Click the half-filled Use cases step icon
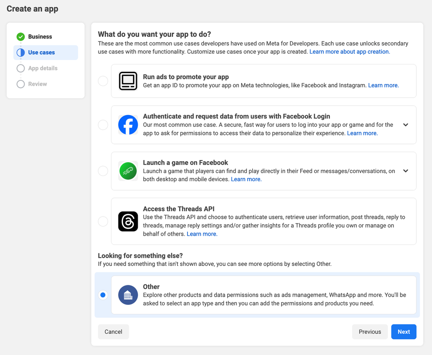Image resolution: width=432 pixels, height=355 pixels. [20, 53]
